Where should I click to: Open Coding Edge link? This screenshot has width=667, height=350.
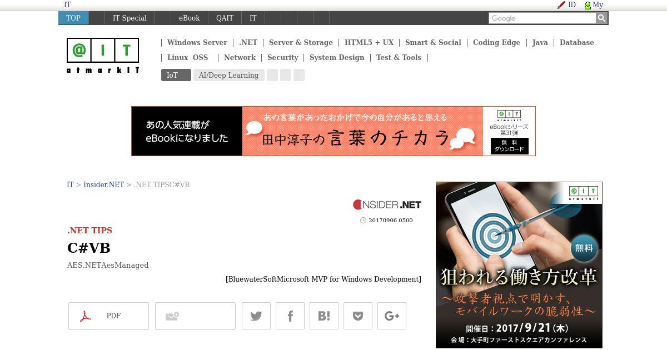[x=496, y=43]
